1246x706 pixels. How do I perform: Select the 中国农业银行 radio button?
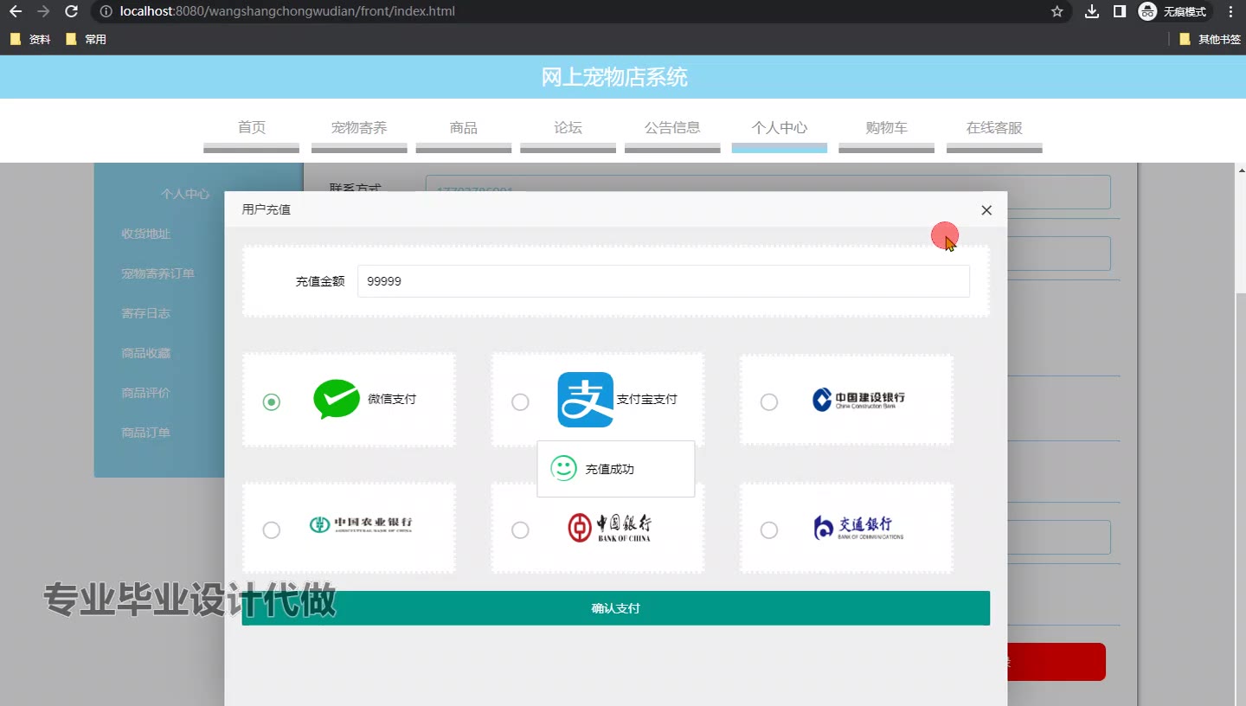click(272, 529)
